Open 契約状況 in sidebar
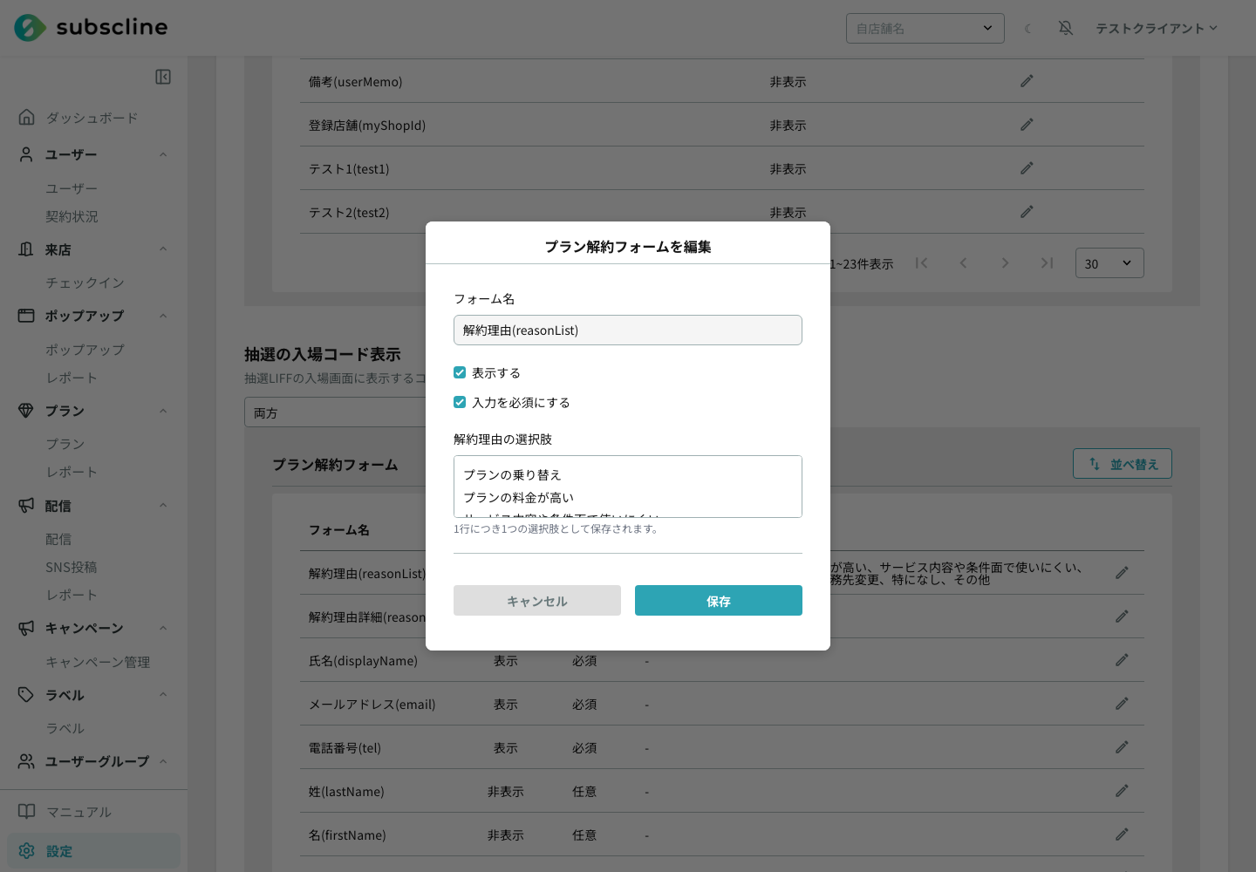 tap(72, 216)
